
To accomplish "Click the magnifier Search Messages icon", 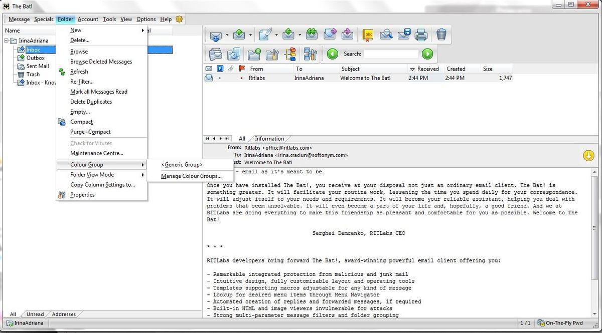I will (x=386, y=35).
